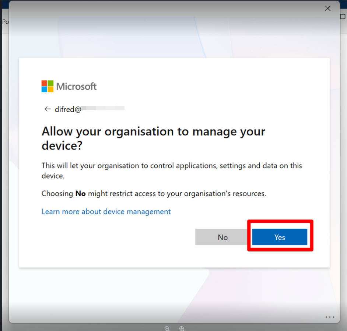Click the Microsoft wordmark text
Viewport: 347px width, 331px height.
pos(76,86)
